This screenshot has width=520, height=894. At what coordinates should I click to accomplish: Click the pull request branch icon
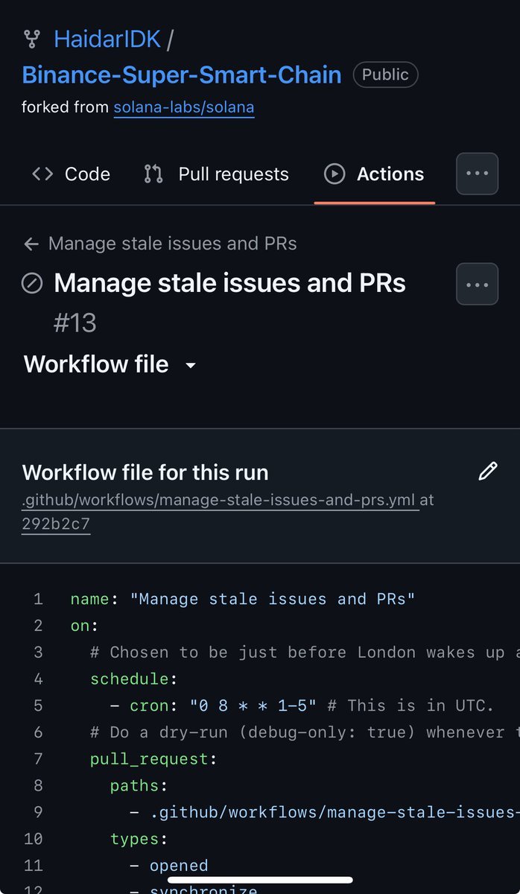pos(153,174)
